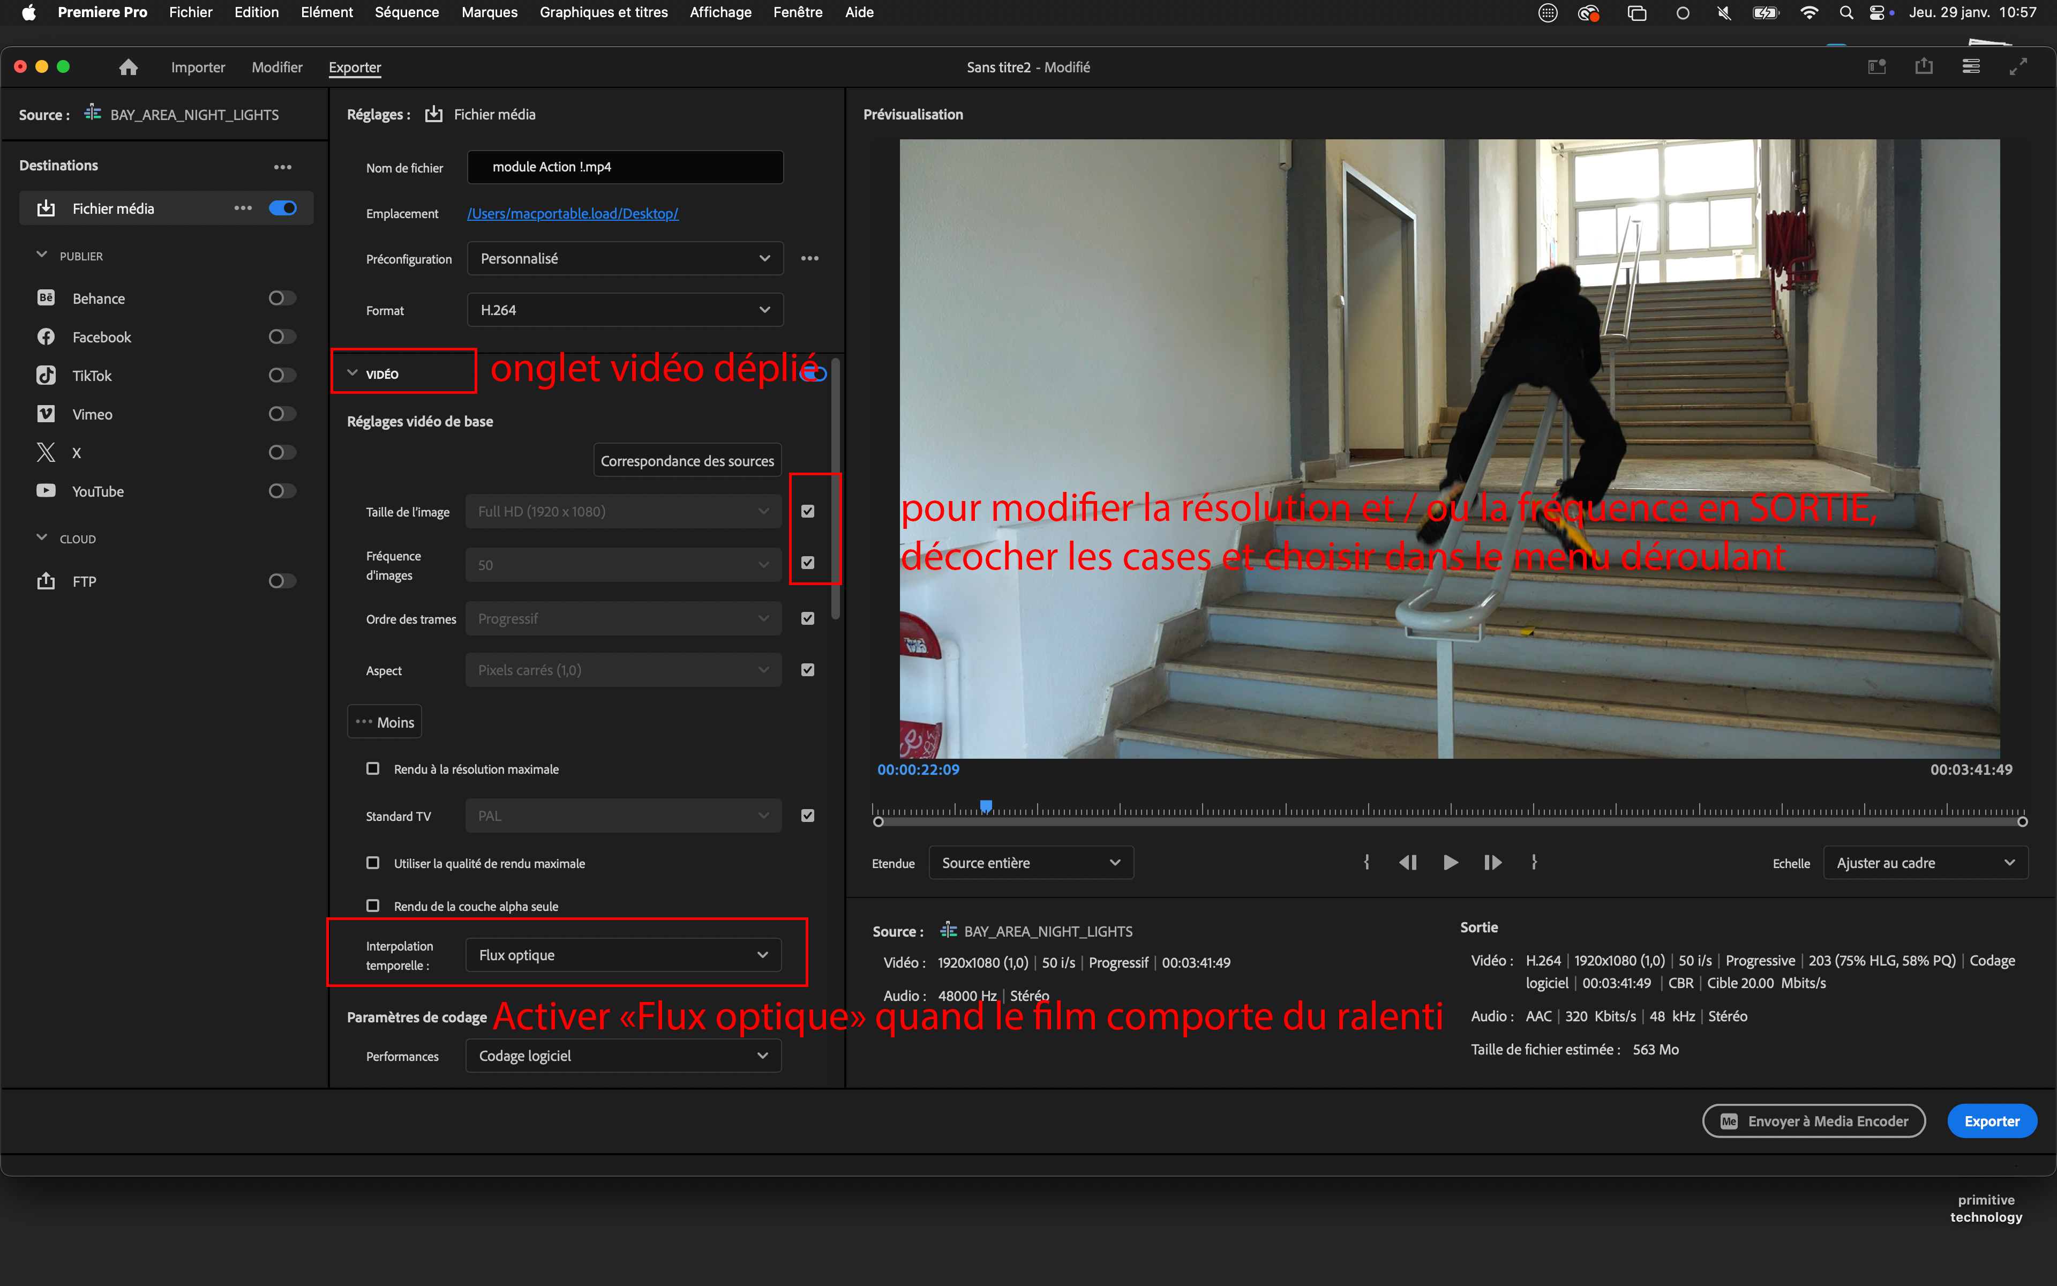The height and width of the screenshot is (1286, 2057).
Task: Check Utiliser la qualité de rendu maximale
Action: coord(373,863)
